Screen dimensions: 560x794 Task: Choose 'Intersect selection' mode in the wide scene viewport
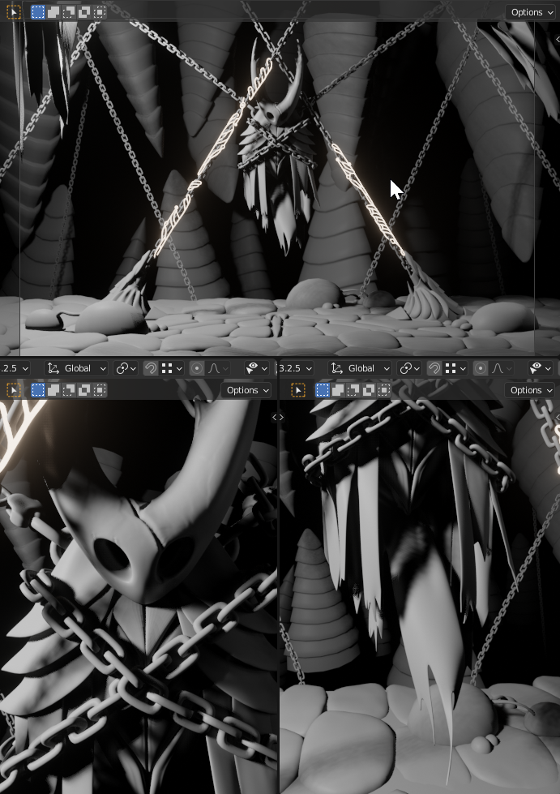click(100, 12)
